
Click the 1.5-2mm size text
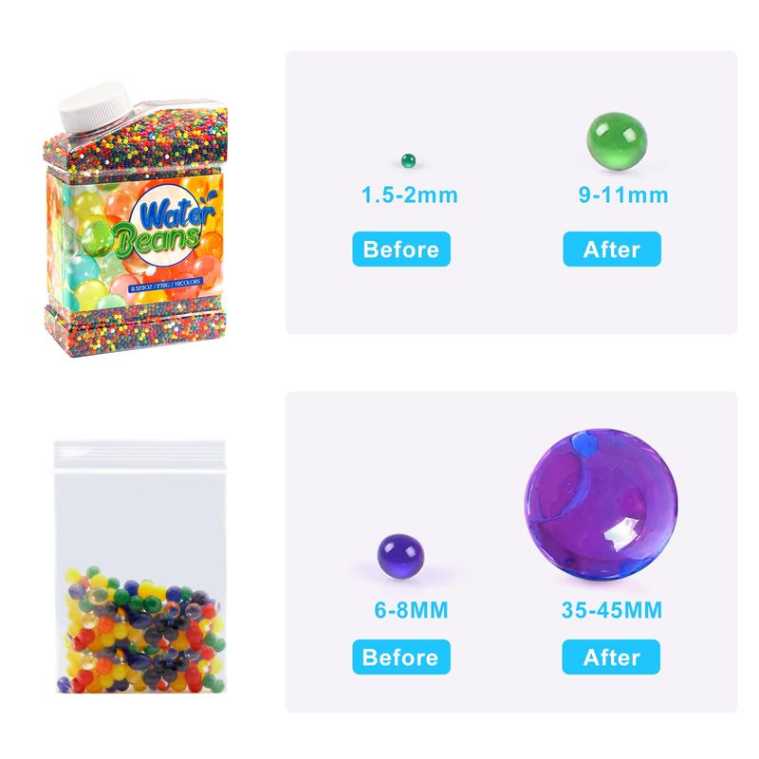click(410, 195)
